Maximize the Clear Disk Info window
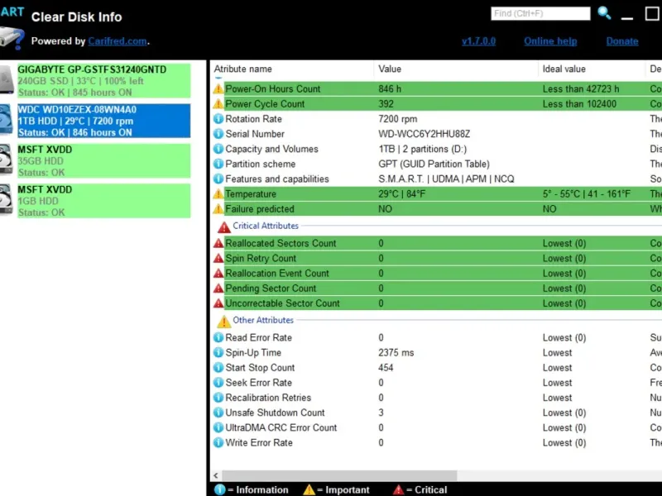Viewport: 662px width, 496px height. [x=652, y=13]
